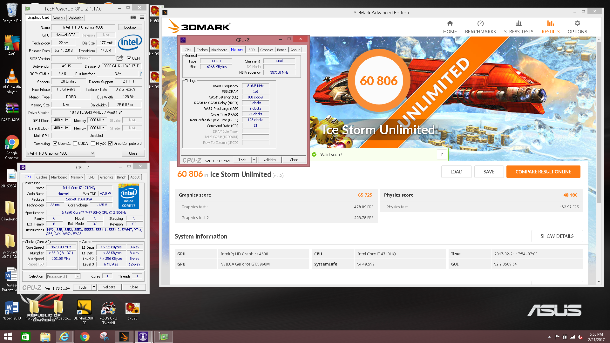Open OPTIONS gear icon in 3DMark
Viewport: 610px width, 343px height.
tap(577, 23)
